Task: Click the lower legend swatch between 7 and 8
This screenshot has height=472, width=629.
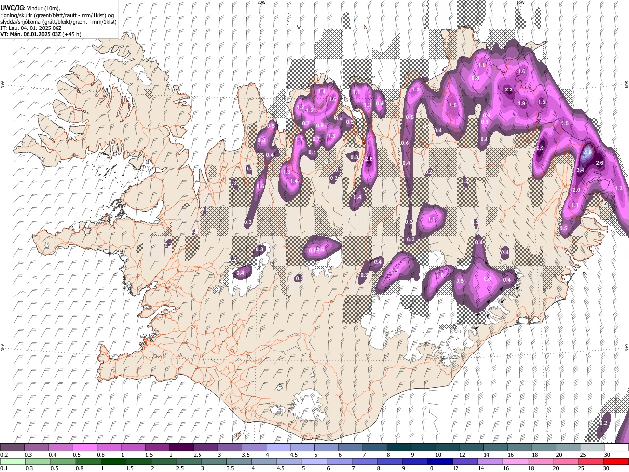Action: [x=364, y=461]
